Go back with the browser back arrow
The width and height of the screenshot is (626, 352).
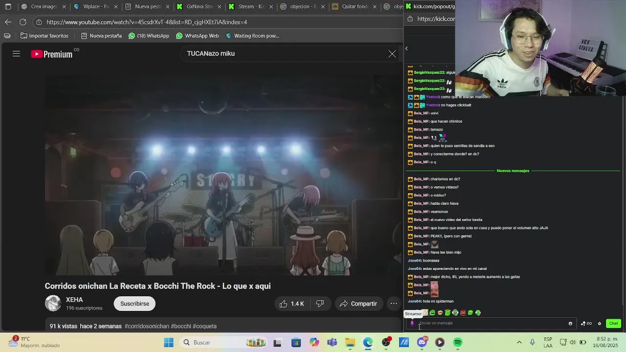coord(8,22)
